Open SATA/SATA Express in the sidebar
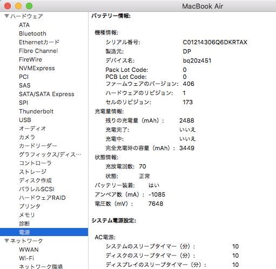The width and height of the screenshot is (276, 269). pyautogui.click(x=46, y=94)
